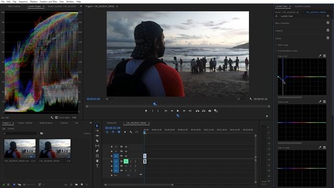This screenshot has width=334, height=188.
Task: Step forward one frame
Action: click(184, 111)
